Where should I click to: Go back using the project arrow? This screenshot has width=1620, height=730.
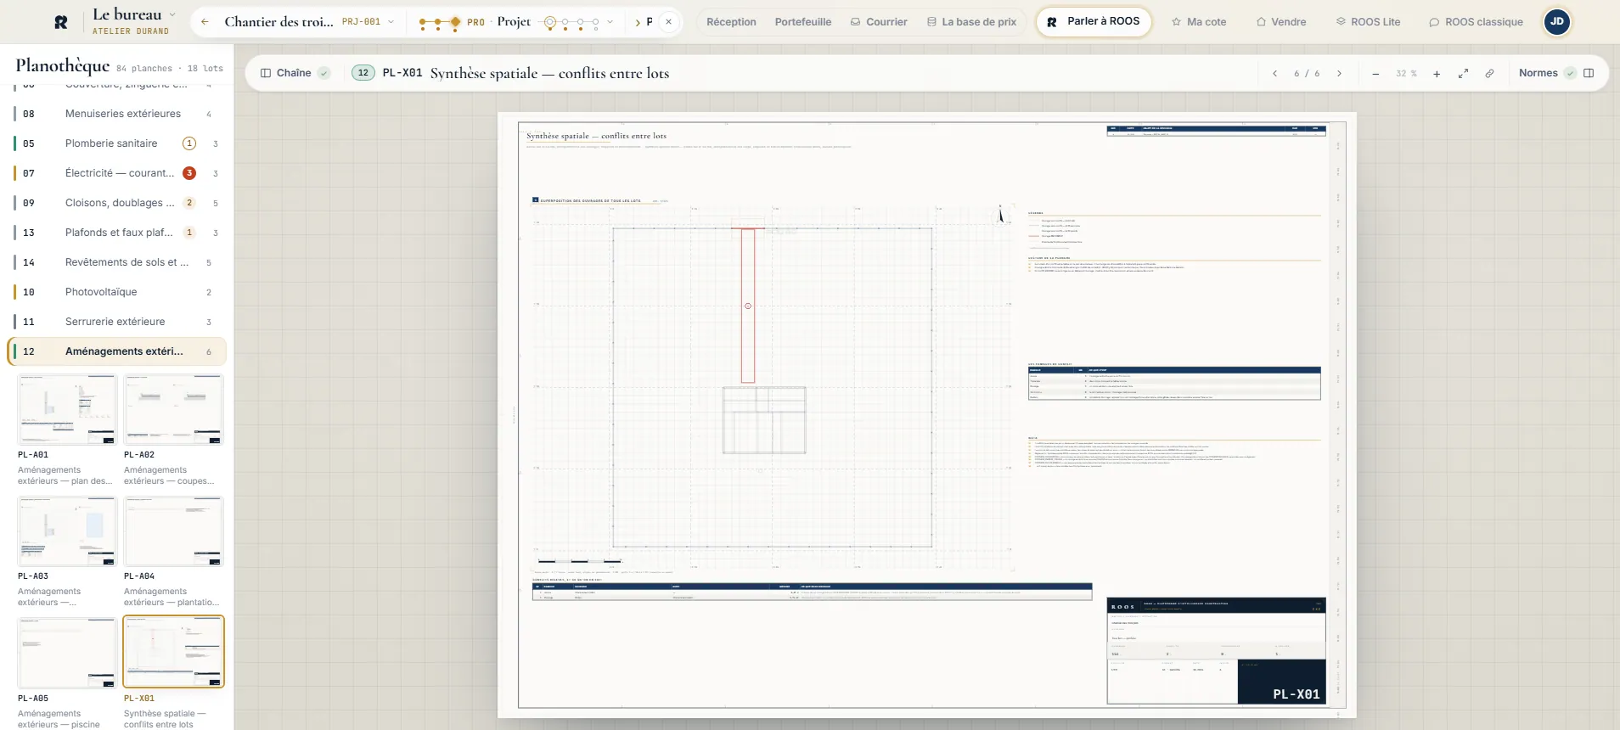click(205, 22)
